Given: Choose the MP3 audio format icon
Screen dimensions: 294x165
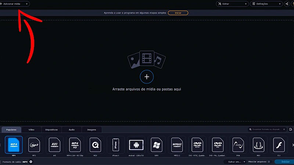Looking at the screenshot, I should (34, 145).
